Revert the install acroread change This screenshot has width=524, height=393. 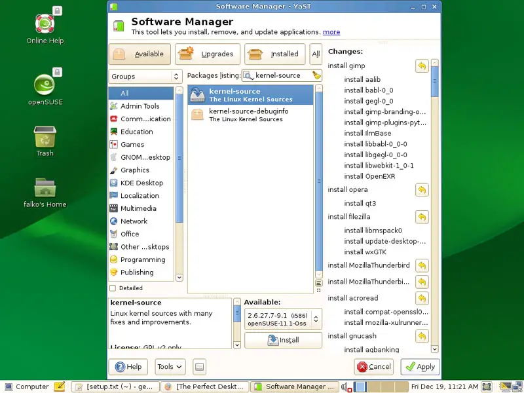coord(422,299)
